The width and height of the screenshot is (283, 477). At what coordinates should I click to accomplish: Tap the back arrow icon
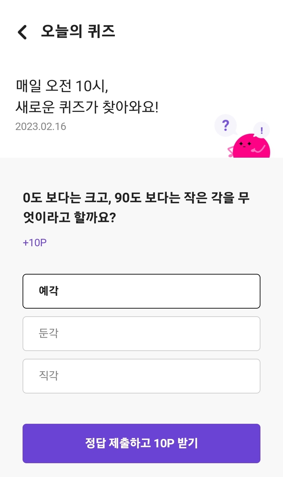[x=22, y=32]
